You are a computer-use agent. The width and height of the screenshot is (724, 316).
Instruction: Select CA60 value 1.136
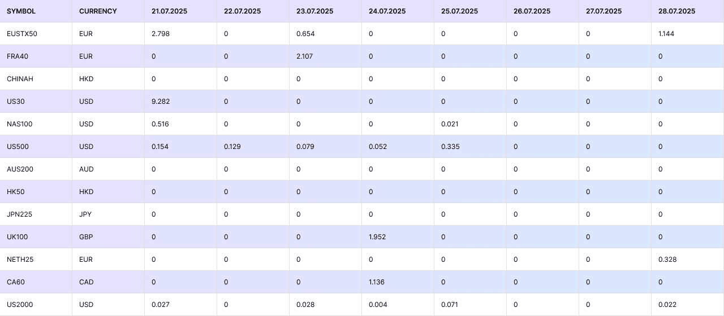point(398,282)
